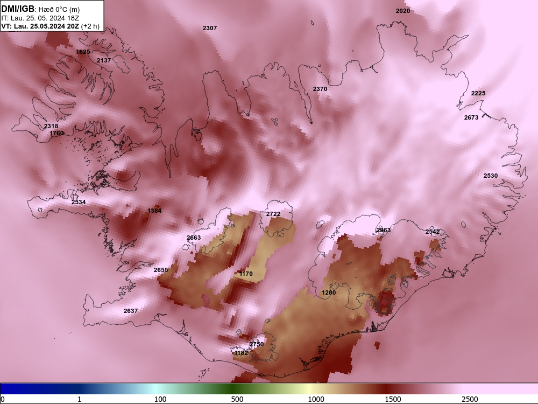Click the 2673 map value
The height and width of the screenshot is (404, 538).
pyautogui.click(x=471, y=117)
